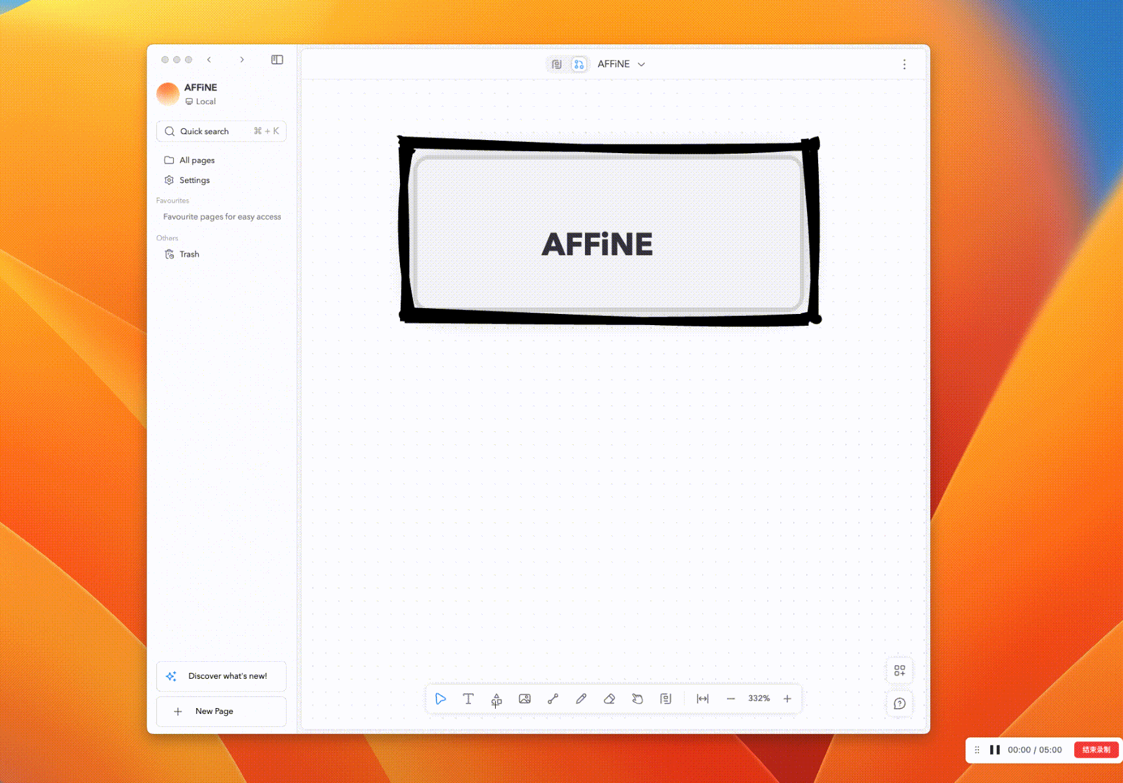Insert an image with Image tool
Screen dimensions: 1123x783
coord(525,698)
